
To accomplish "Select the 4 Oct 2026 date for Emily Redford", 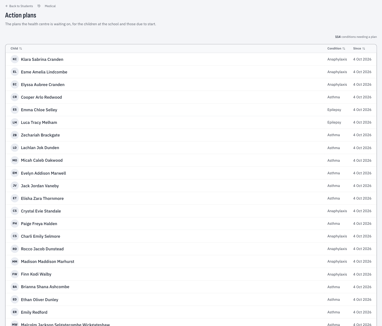I will (362, 312).
